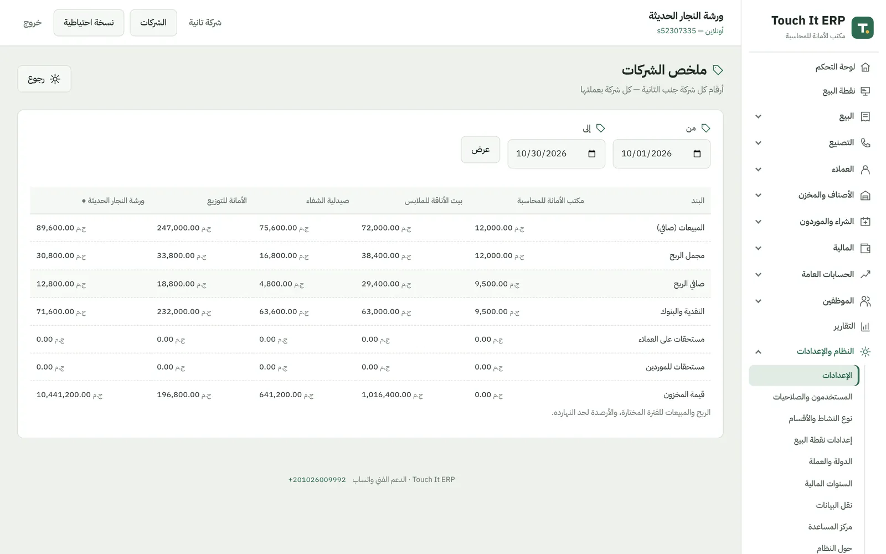Click the نسخة احتياطية backup button
886x554 pixels.
(89, 23)
